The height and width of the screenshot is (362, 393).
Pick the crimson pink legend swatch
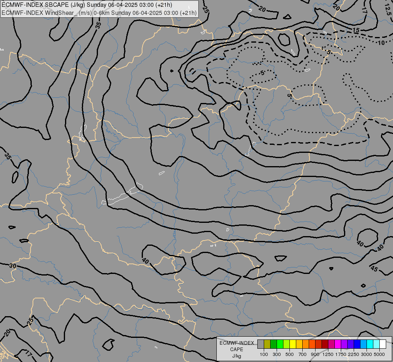(x=331, y=344)
